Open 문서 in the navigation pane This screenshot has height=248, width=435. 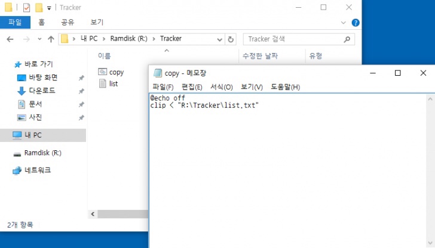[x=35, y=104]
